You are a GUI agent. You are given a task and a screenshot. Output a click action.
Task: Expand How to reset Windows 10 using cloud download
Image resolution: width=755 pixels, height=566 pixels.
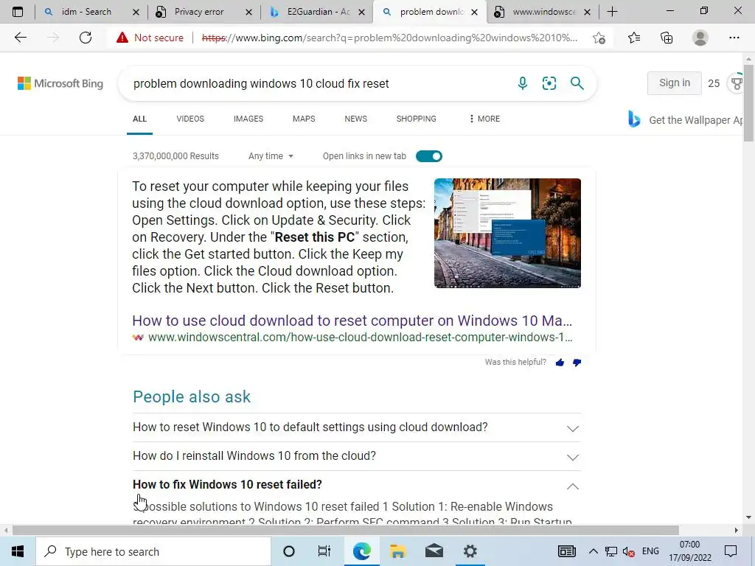(x=357, y=427)
